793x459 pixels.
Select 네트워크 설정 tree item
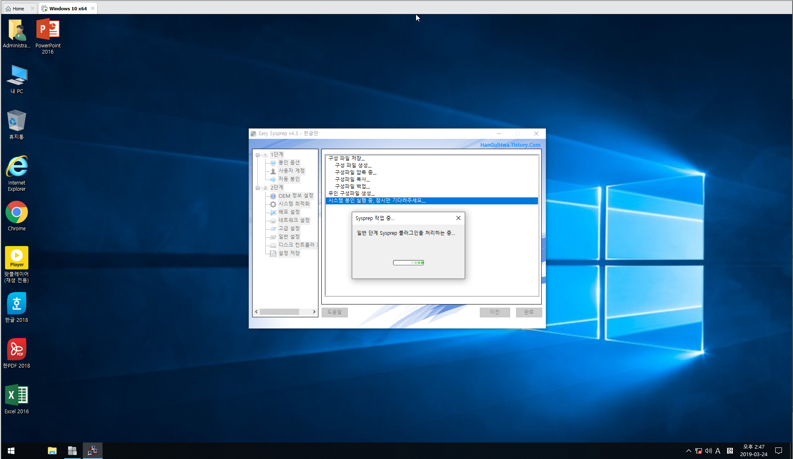[294, 220]
